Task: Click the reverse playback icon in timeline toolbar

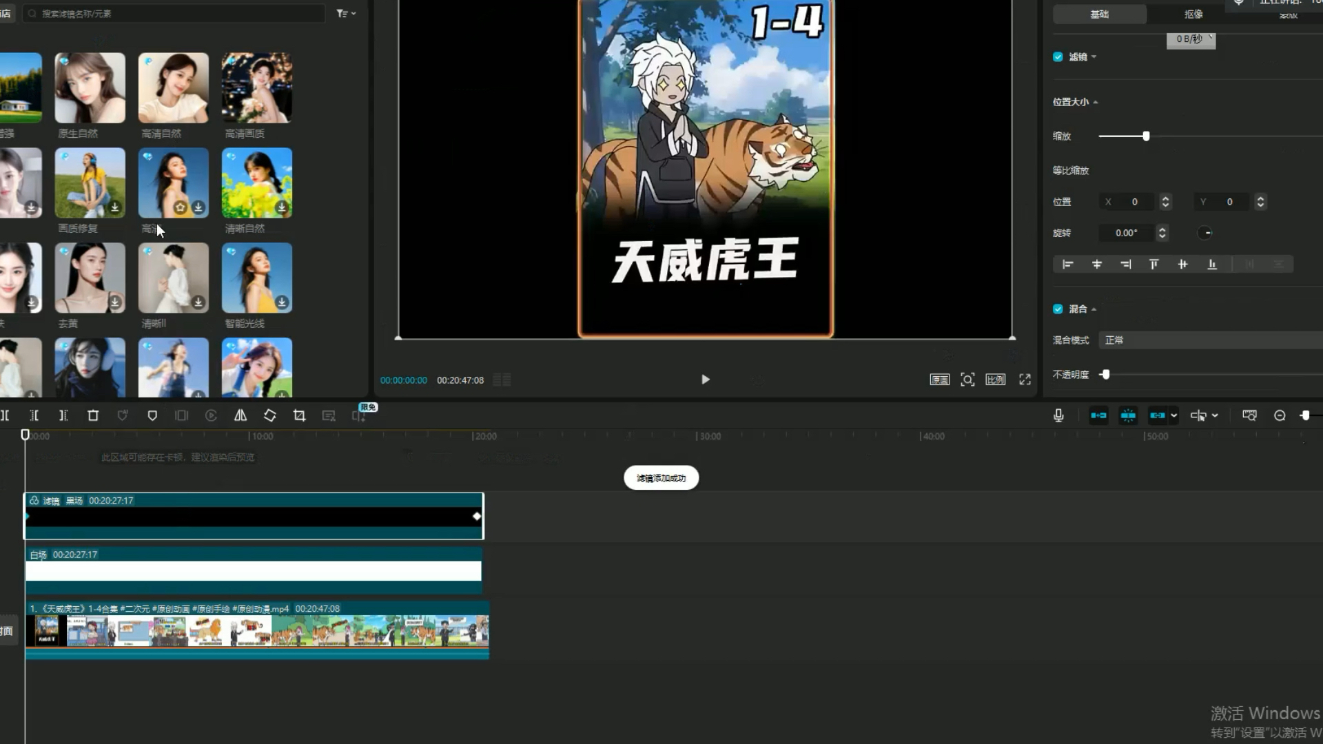Action: pos(211,415)
